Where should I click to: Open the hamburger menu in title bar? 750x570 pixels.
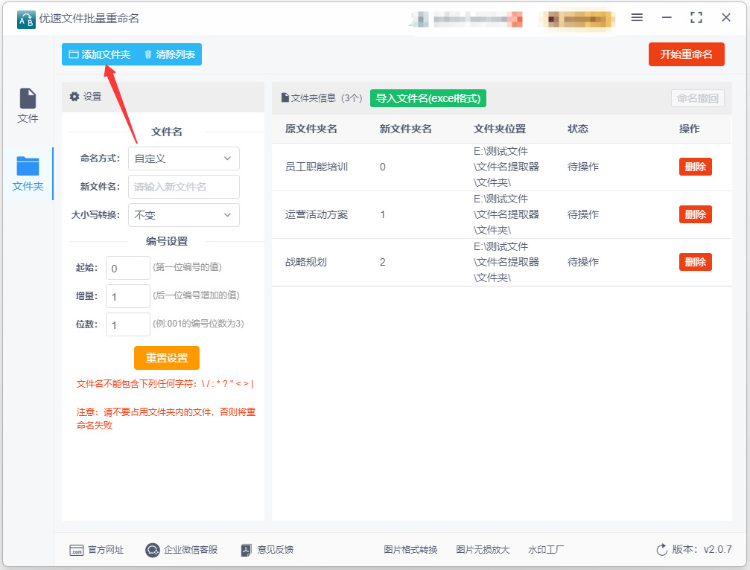(x=637, y=18)
